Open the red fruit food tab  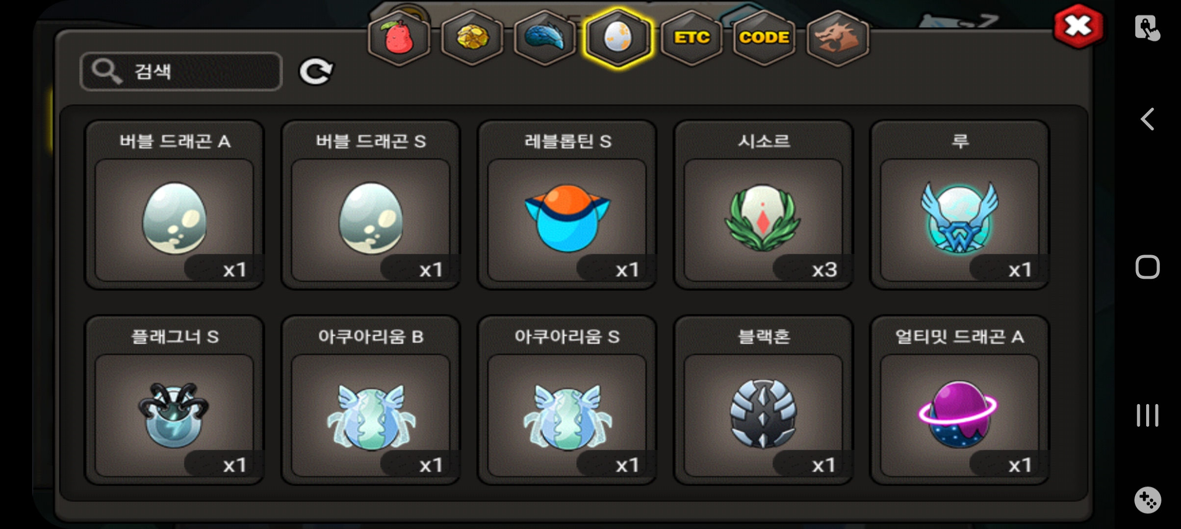(399, 38)
